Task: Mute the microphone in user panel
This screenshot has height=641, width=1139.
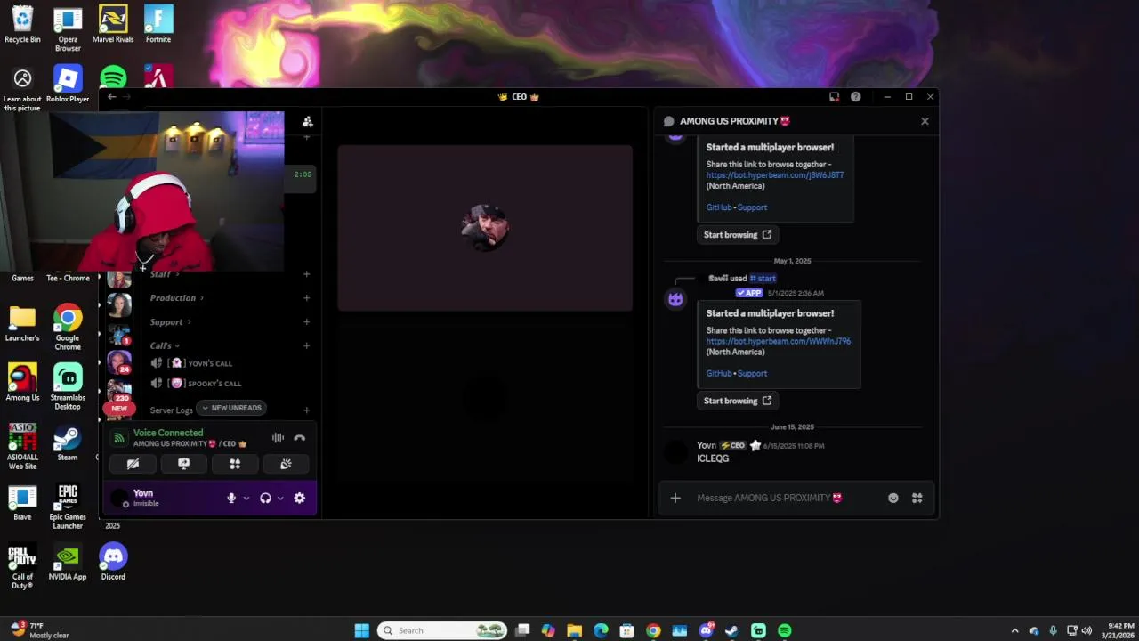Action: 231,499
